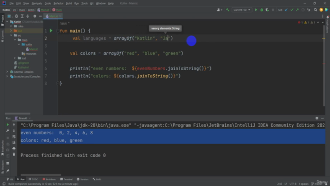
Task: Open the File menu
Action: click(x=11, y=4)
